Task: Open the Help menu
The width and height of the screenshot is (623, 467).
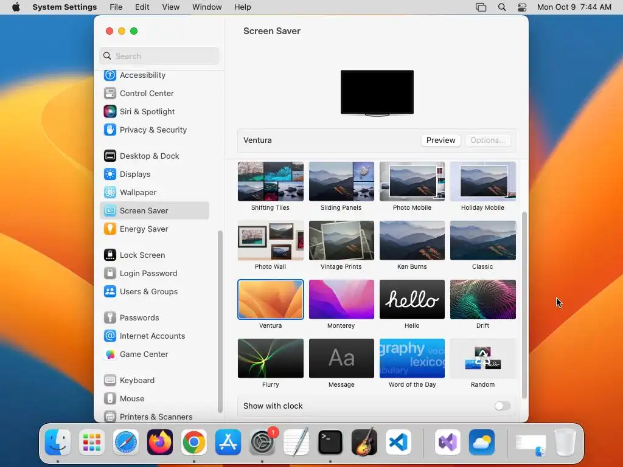Action: pos(242,7)
